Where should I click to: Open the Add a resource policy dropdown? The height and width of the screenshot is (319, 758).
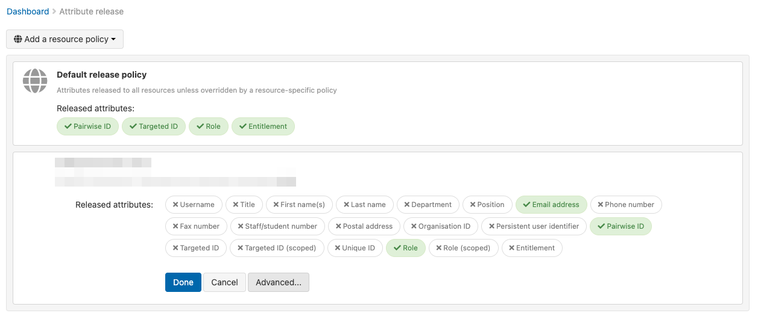click(65, 39)
